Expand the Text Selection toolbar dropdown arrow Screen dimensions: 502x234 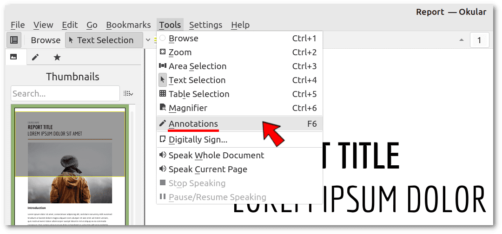148,40
